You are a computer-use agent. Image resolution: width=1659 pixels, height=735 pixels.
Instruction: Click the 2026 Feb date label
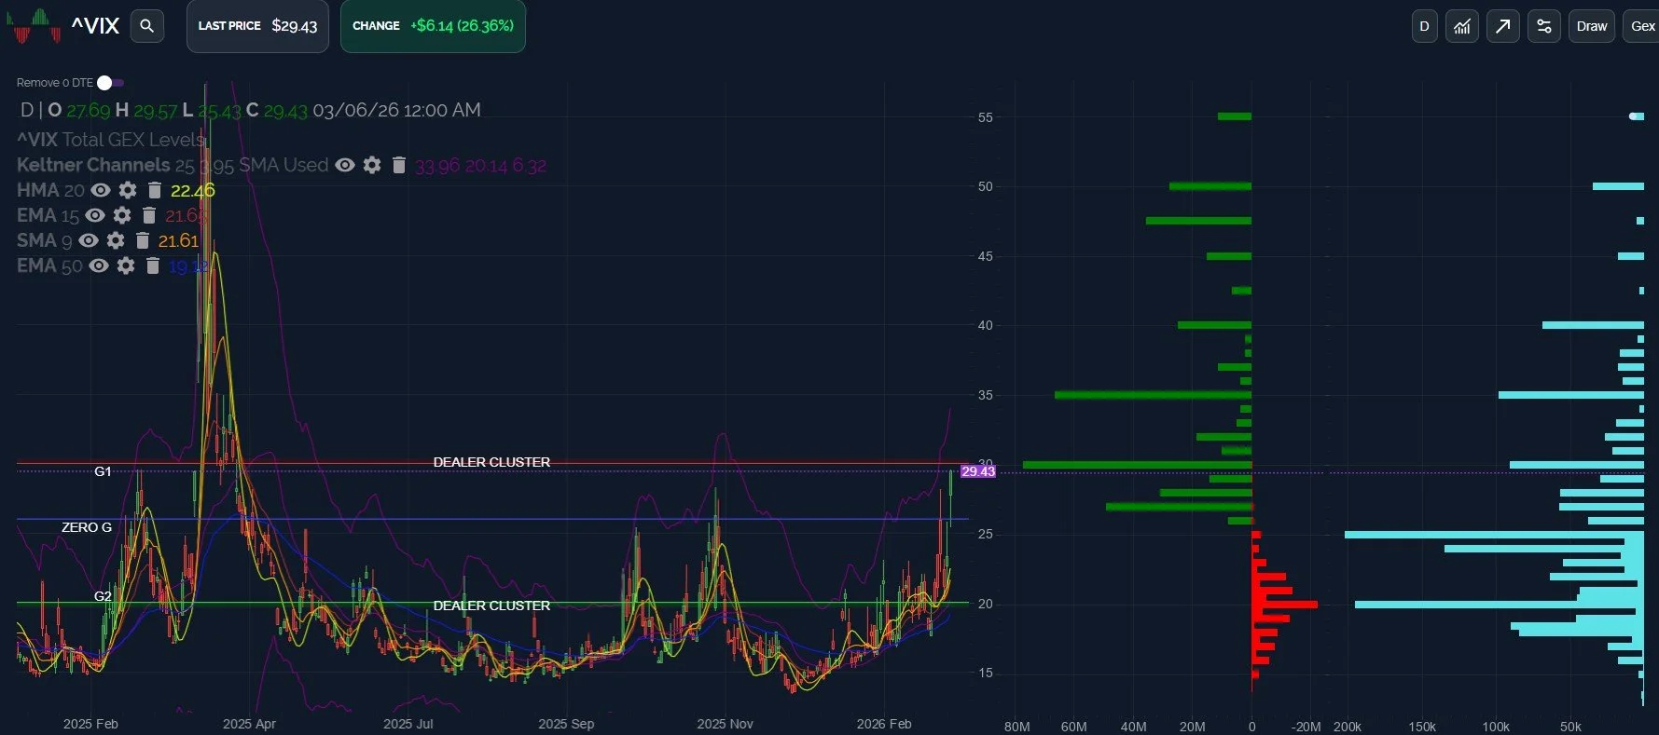884,724
